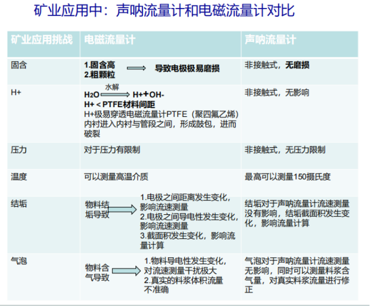Click the text 非接触式，无磨损
Image resolution: width=370 pixels, height=306 pixels.
point(277,65)
